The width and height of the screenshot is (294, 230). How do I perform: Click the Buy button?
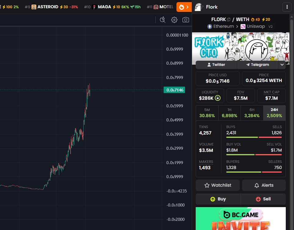coord(218,199)
